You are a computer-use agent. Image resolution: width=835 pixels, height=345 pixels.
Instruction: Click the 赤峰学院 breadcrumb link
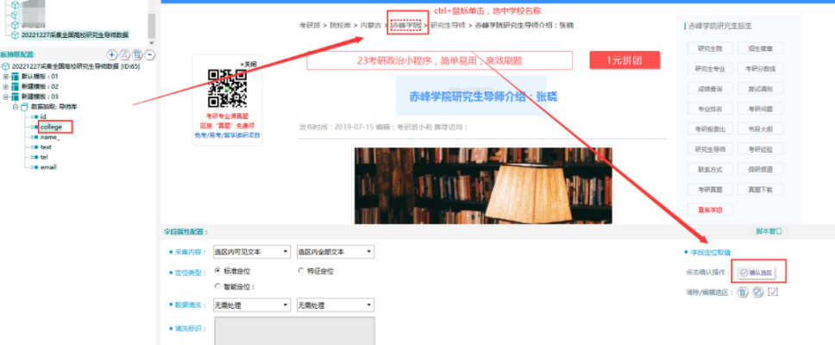tap(406, 26)
